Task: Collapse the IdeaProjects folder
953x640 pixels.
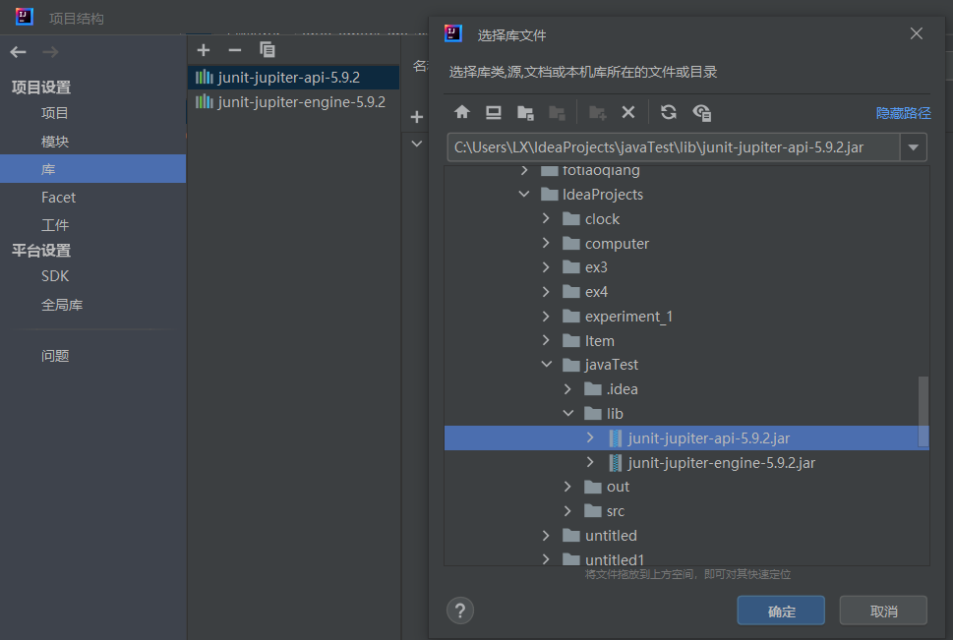Action: (x=524, y=194)
